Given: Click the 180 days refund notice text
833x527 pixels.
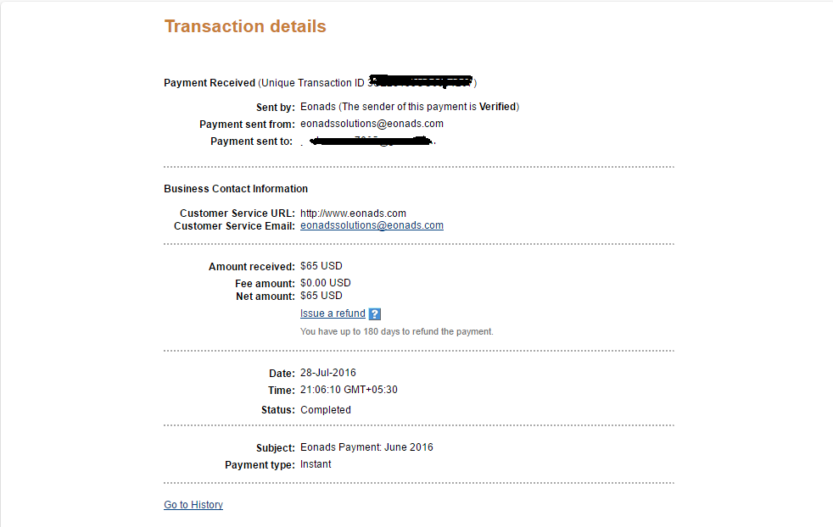Looking at the screenshot, I should (396, 331).
